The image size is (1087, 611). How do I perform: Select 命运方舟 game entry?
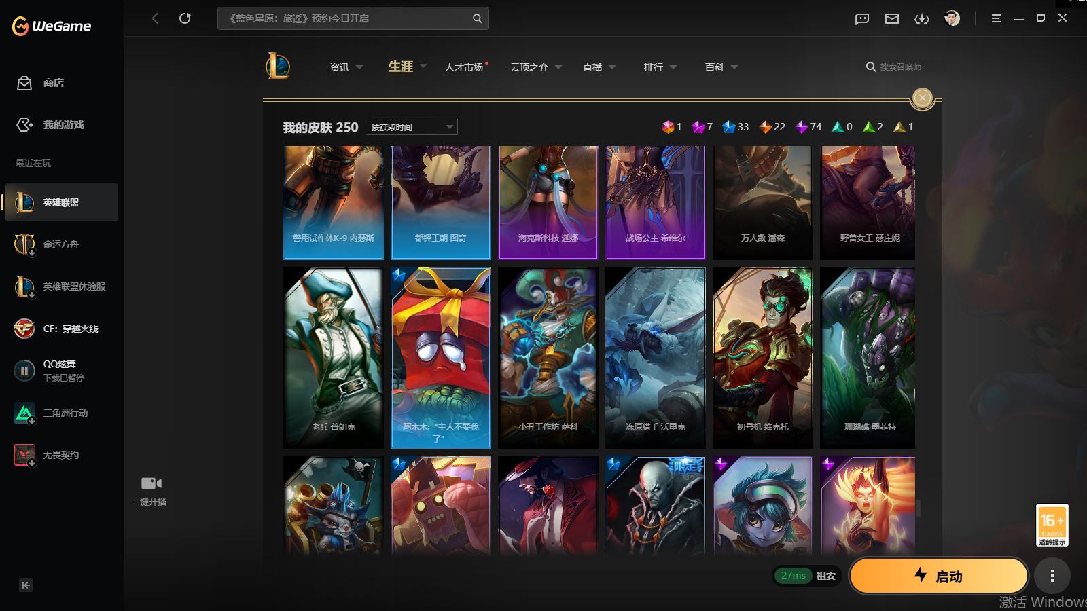click(62, 244)
